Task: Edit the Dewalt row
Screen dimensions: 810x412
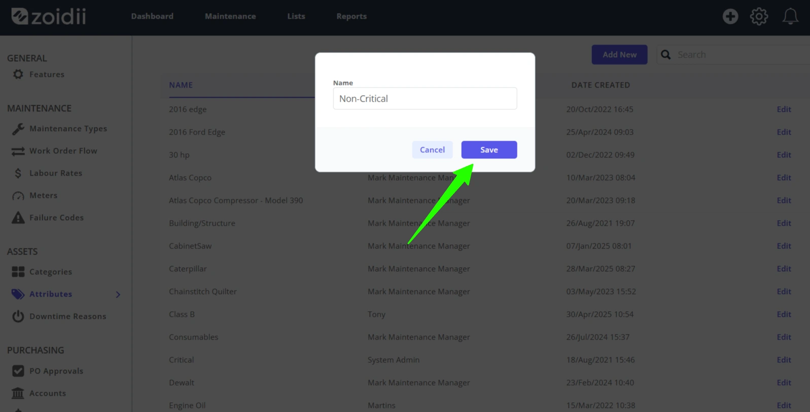Action: [x=784, y=383]
